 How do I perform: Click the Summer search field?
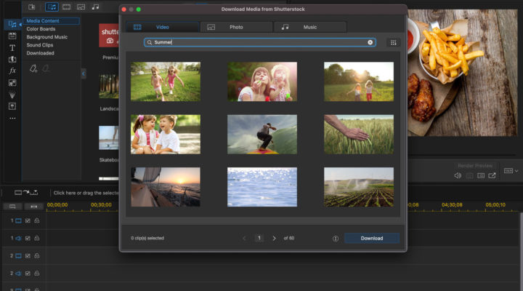pyautogui.click(x=260, y=42)
